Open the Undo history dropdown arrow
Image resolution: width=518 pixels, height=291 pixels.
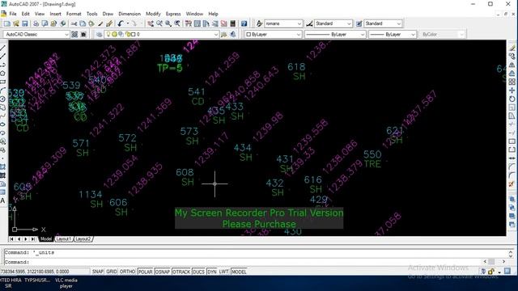coord(128,23)
